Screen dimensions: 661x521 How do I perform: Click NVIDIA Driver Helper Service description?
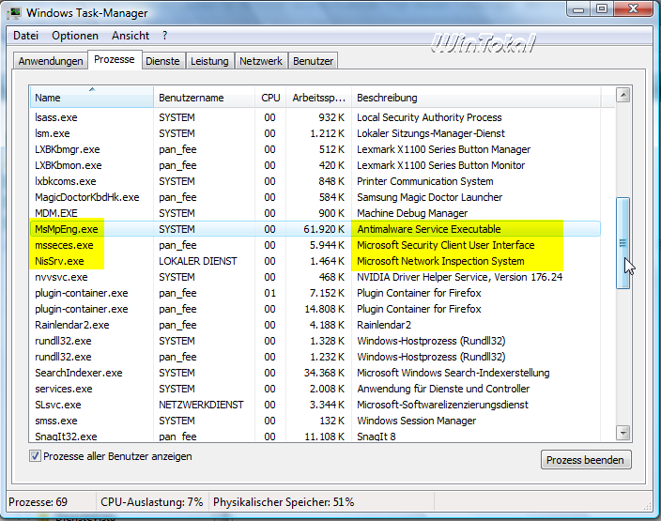[459, 277]
